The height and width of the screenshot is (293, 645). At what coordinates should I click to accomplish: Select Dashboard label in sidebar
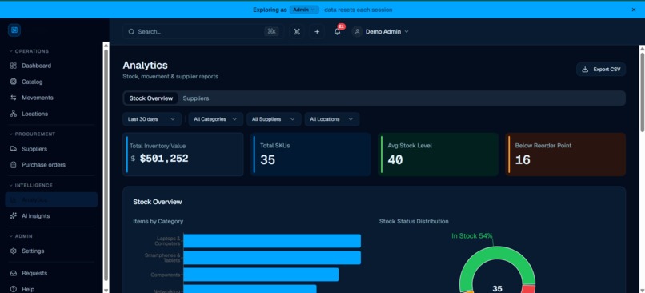[x=37, y=66]
